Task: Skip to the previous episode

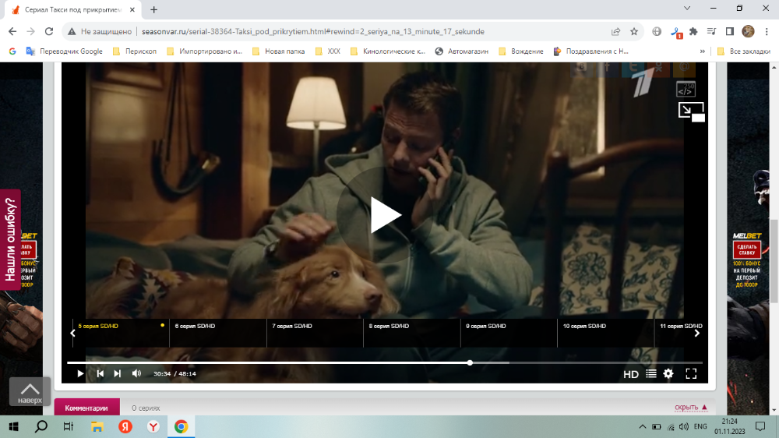Action: click(x=100, y=373)
